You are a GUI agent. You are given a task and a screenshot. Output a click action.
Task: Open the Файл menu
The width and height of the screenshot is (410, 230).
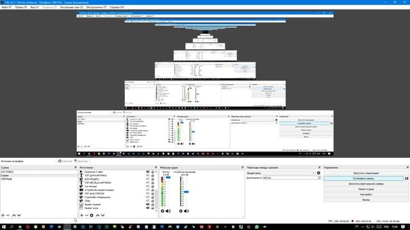(6, 7)
